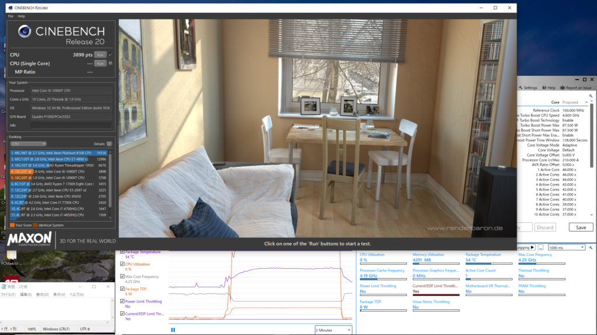Click the ranking list vertical scrollbar

pos(110,185)
